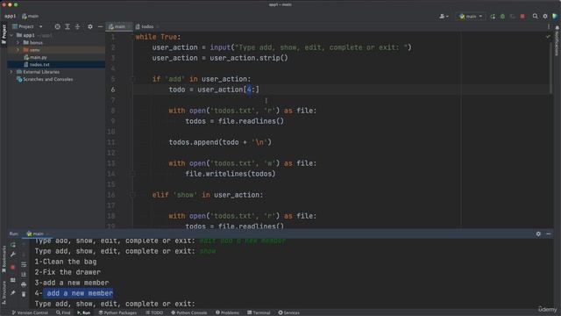The height and width of the screenshot is (316, 561).
Task: Click fold arrow beside line 16
Action: 132,195
